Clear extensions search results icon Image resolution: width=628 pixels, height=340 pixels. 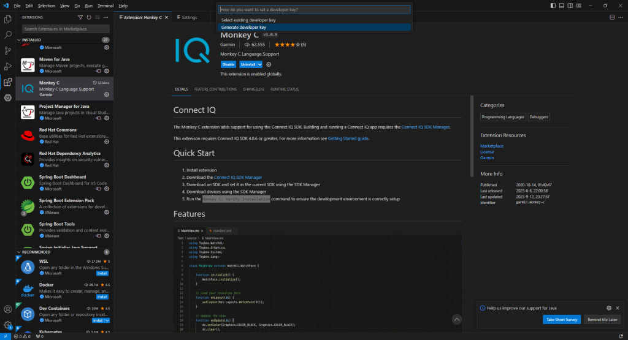point(98,18)
